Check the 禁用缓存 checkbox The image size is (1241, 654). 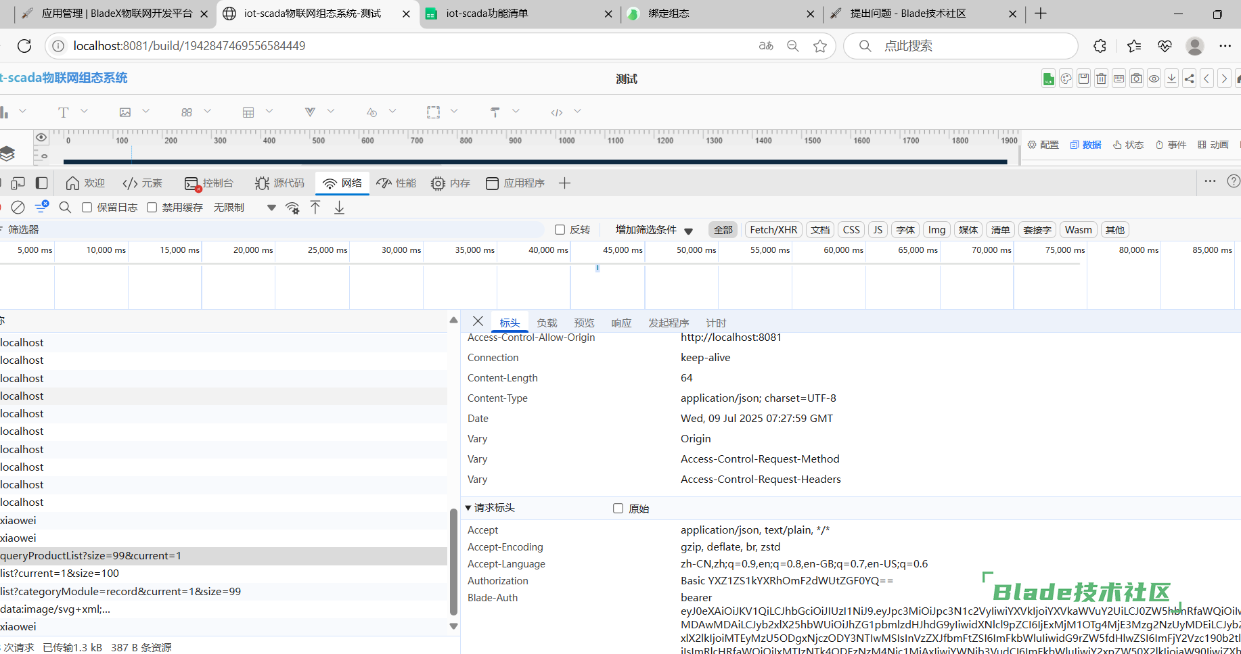coord(152,208)
